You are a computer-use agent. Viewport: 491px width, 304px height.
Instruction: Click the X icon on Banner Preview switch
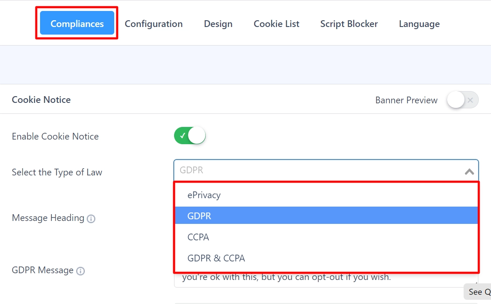tap(470, 100)
